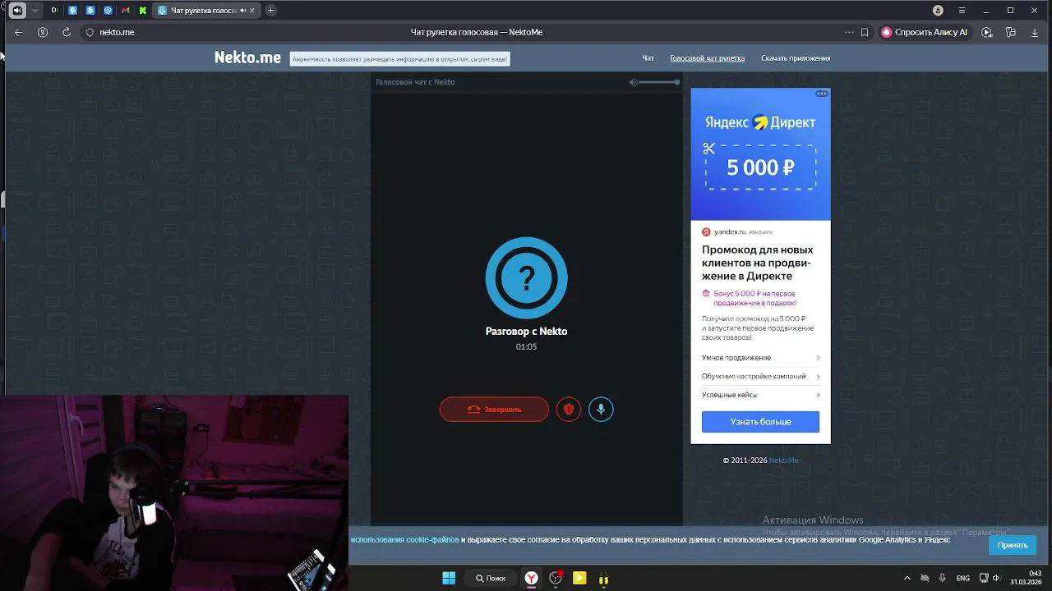Close the Чат рулетка голосовая tab
1052x591 pixels.
click(252, 11)
